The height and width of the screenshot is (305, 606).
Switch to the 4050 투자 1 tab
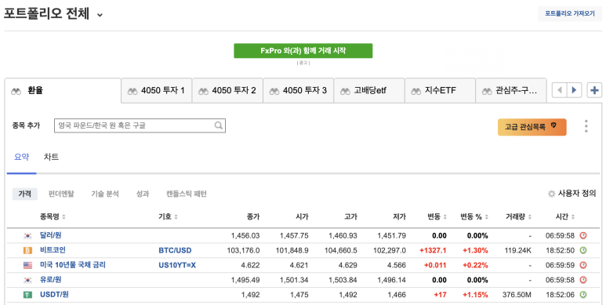coord(157,91)
